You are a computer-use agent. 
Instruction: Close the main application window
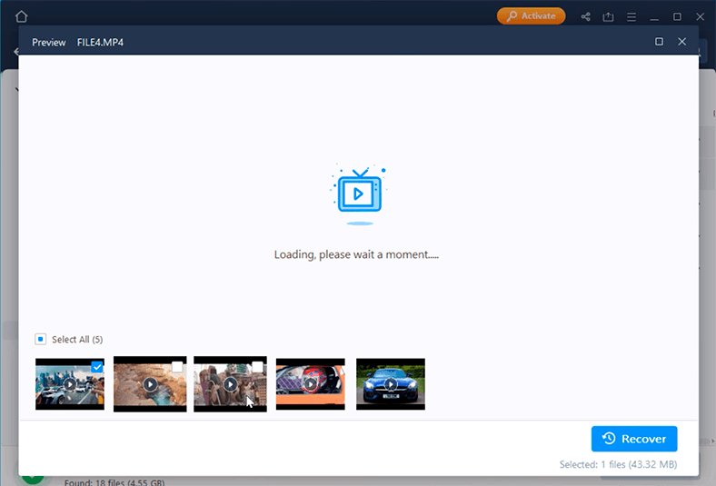[700, 17]
